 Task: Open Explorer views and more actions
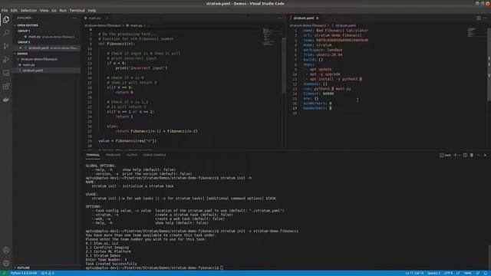tap(74, 18)
